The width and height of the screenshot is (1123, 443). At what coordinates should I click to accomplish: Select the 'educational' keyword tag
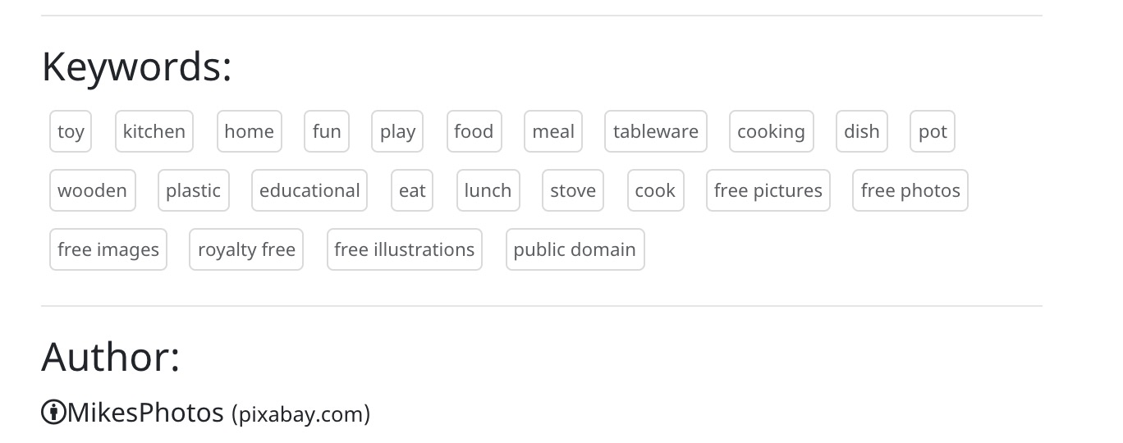coord(309,190)
